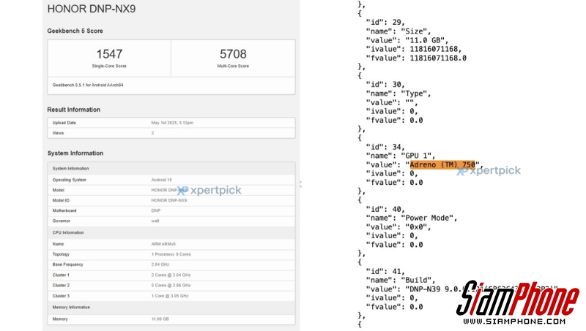Click the Views row label

point(58,133)
